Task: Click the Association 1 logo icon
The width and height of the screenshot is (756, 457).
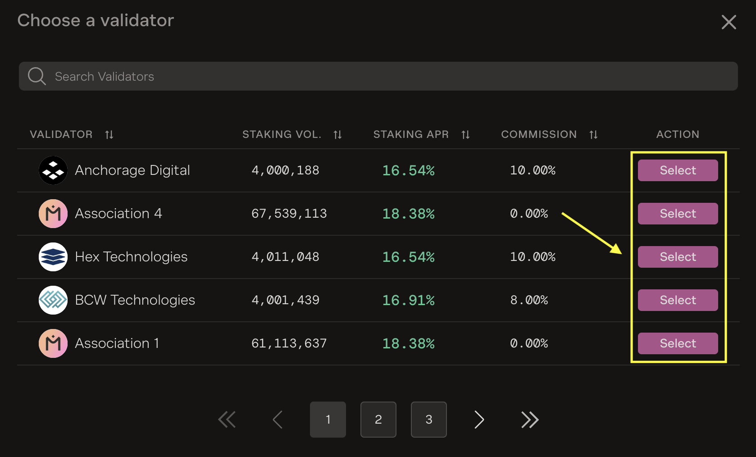Action: tap(53, 343)
